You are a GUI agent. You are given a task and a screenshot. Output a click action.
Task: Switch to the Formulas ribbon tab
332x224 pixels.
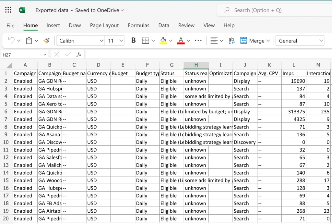[138, 25]
